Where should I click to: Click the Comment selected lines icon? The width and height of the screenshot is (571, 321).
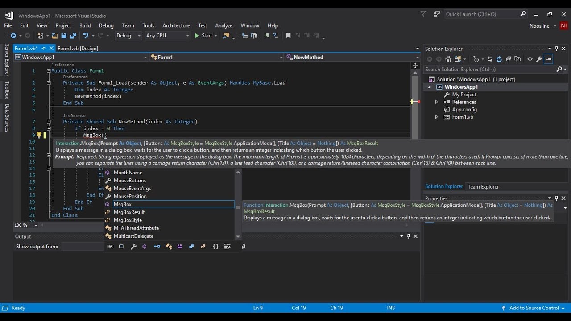[x=267, y=36]
